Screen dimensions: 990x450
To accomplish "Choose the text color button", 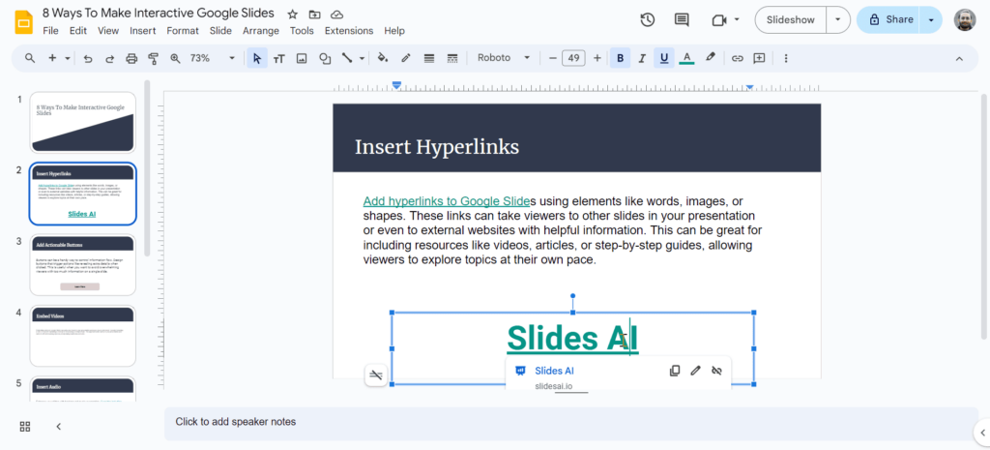I will 686,58.
